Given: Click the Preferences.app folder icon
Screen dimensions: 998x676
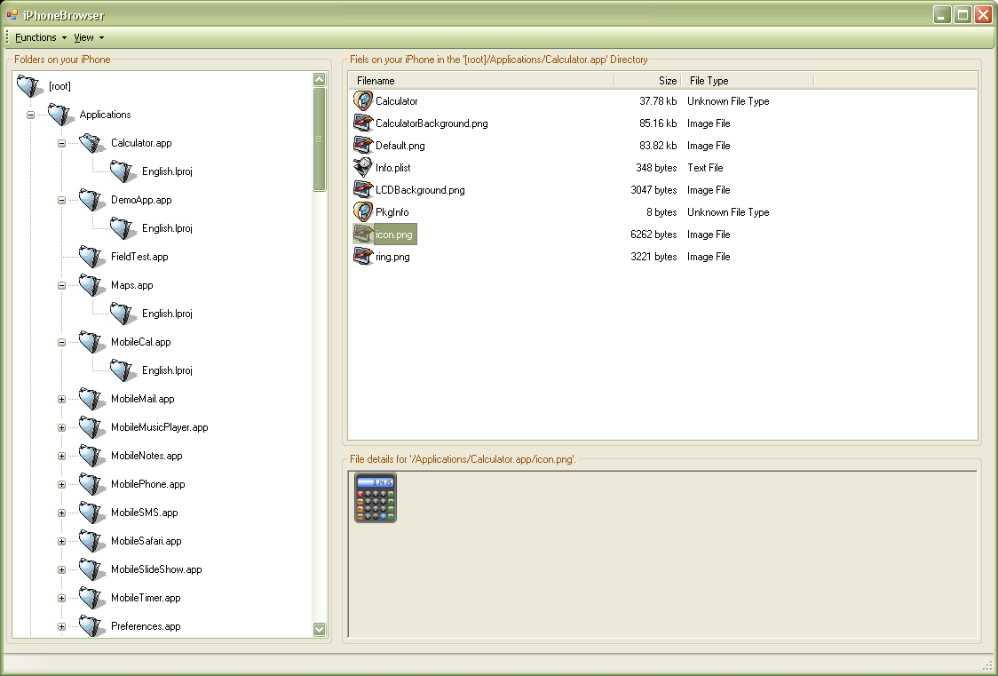Looking at the screenshot, I should point(91,626).
